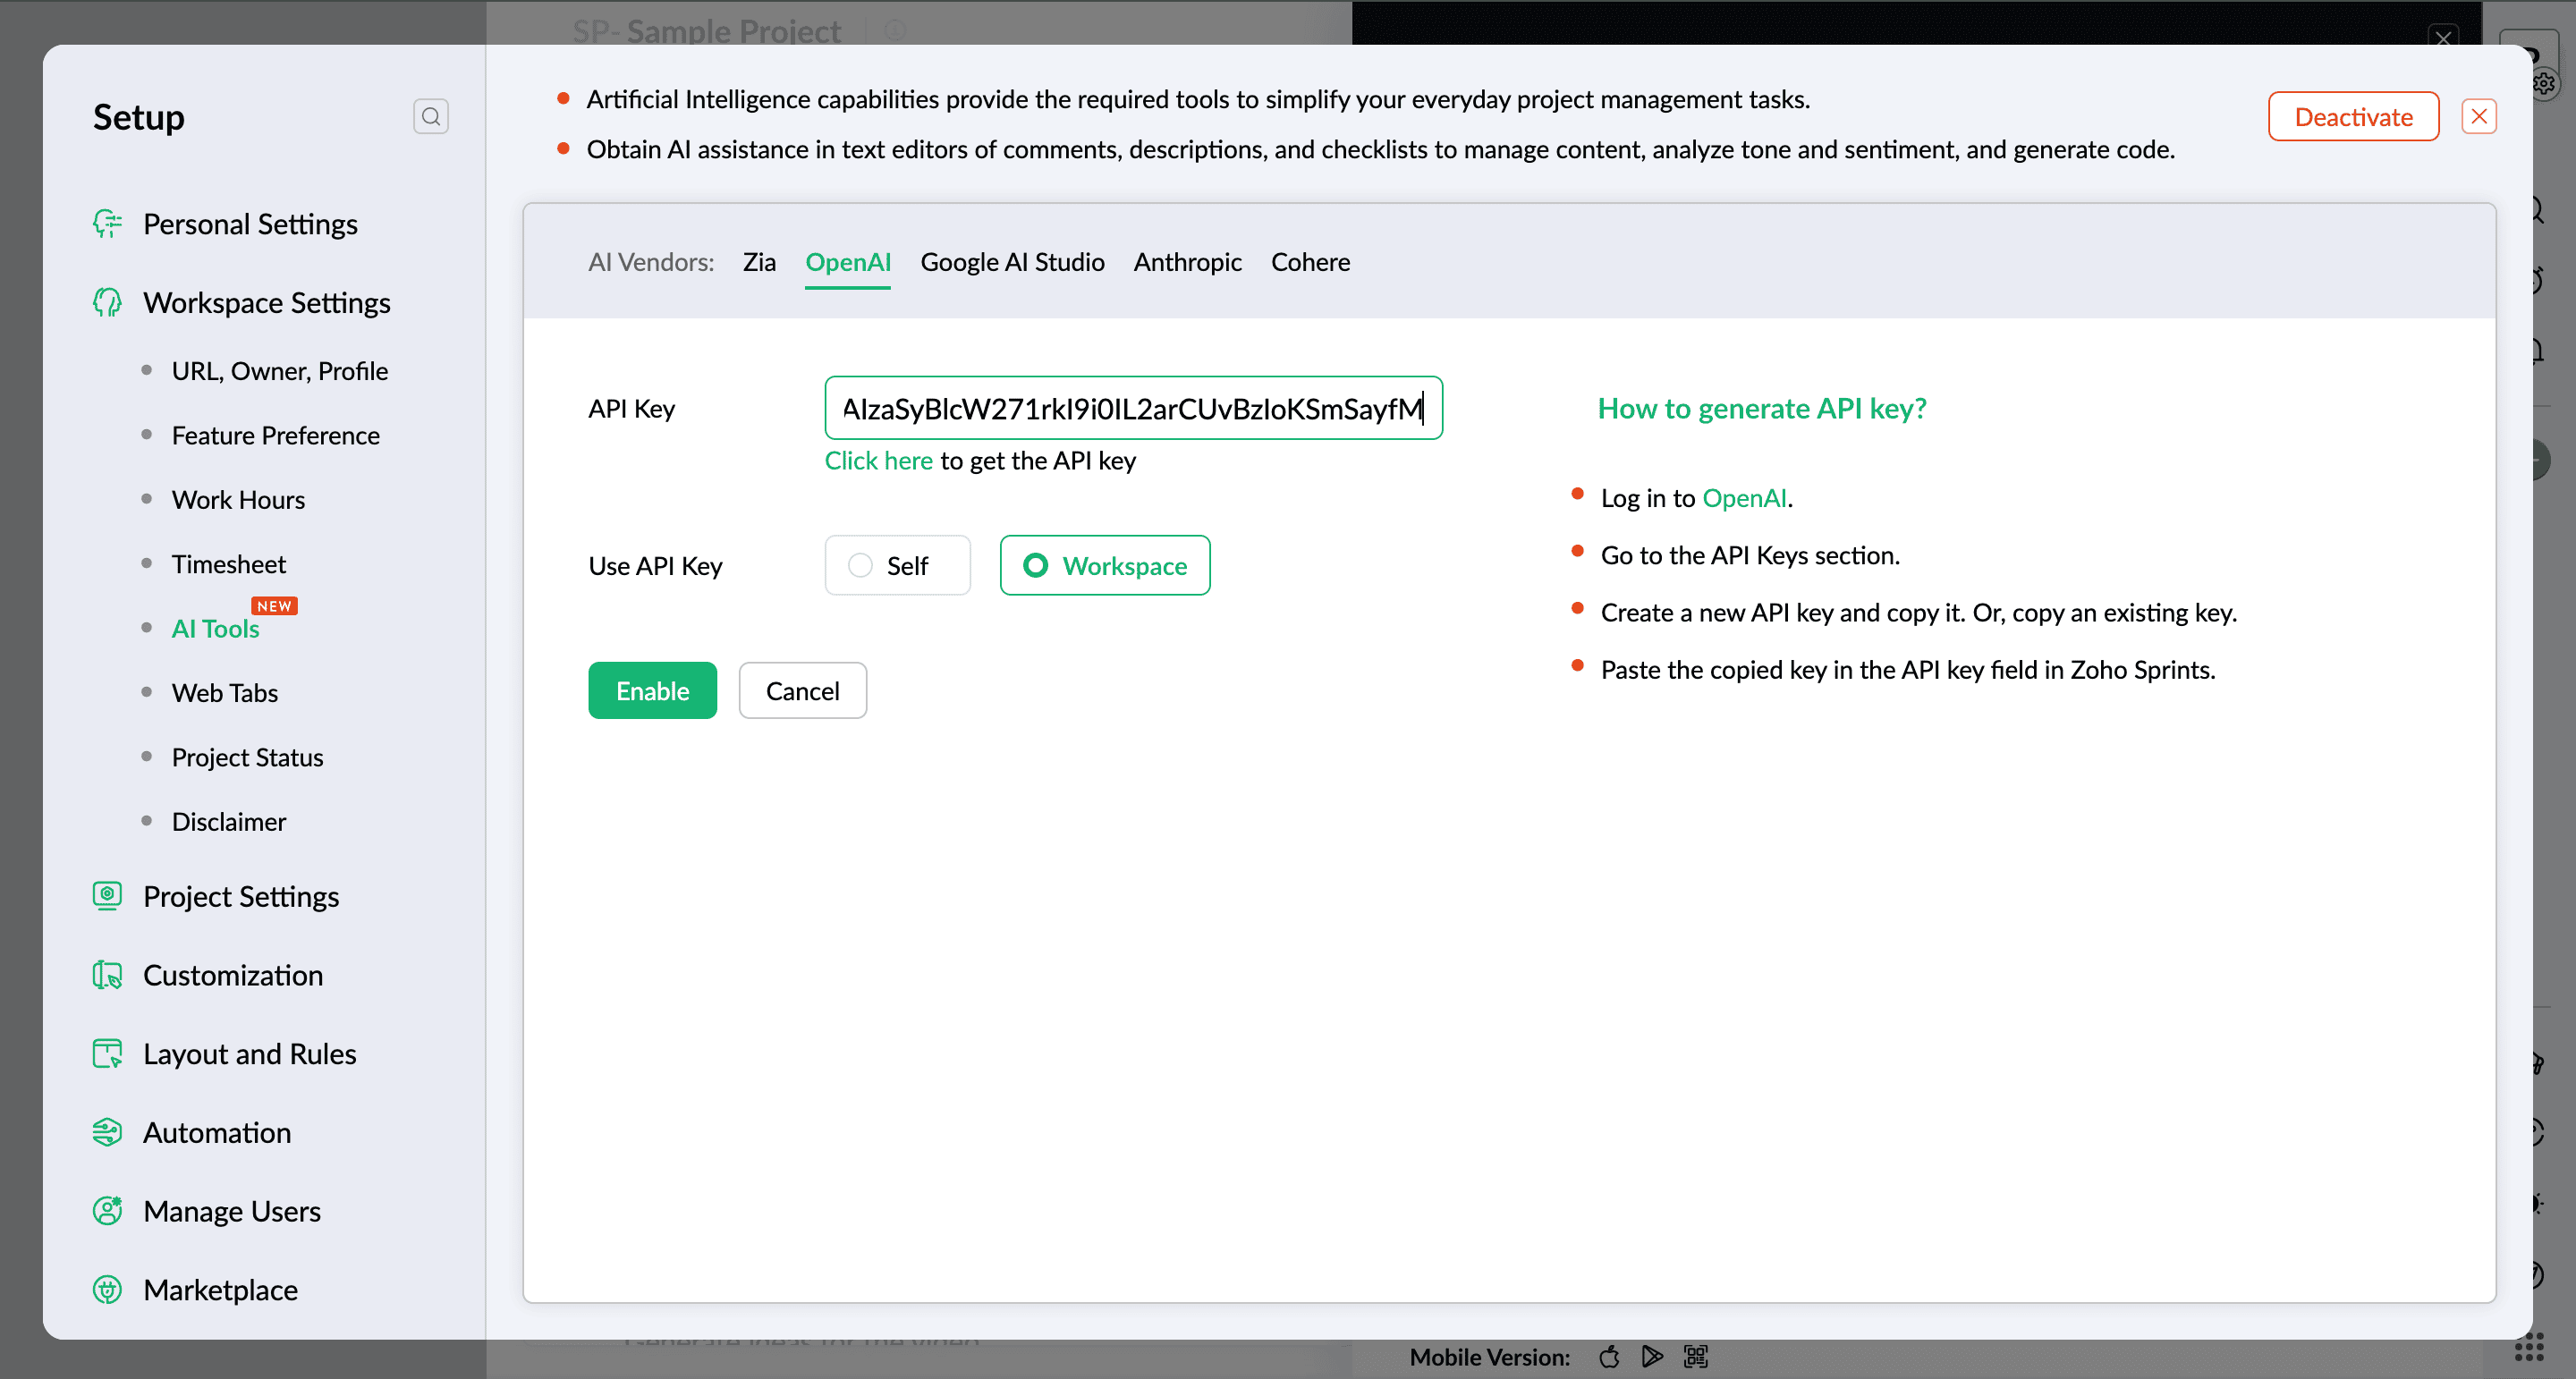Click the Marketplace icon
The height and width of the screenshot is (1379, 2576).
click(x=107, y=1289)
